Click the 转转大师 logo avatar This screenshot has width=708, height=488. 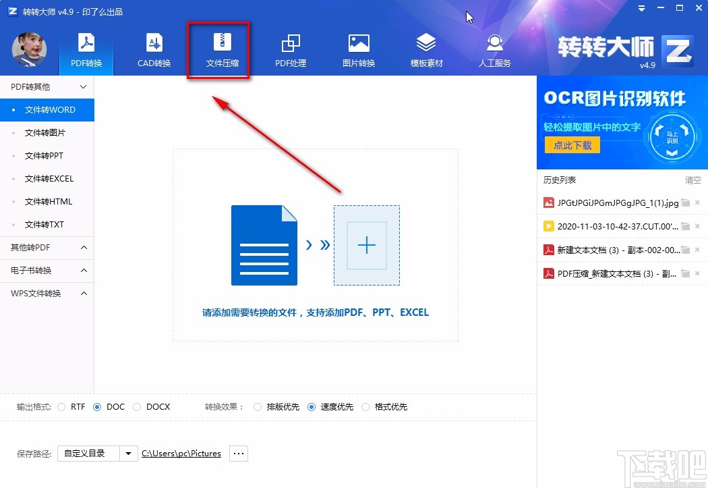pos(30,49)
